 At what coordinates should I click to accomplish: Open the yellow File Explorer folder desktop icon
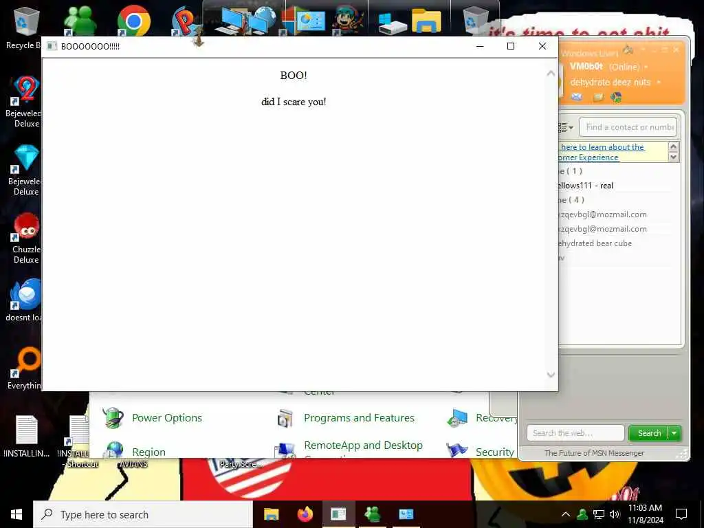click(426, 21)
